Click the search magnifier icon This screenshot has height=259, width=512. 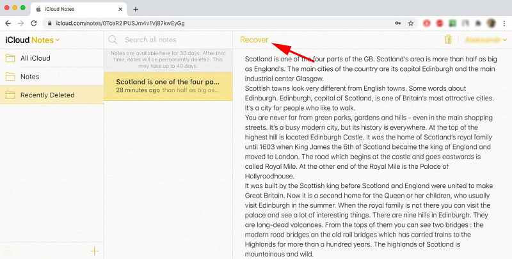pos(113,40)
